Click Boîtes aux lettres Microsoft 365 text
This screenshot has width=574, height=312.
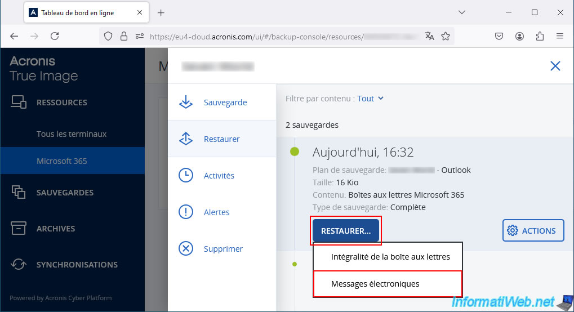[x=406, y=195]
